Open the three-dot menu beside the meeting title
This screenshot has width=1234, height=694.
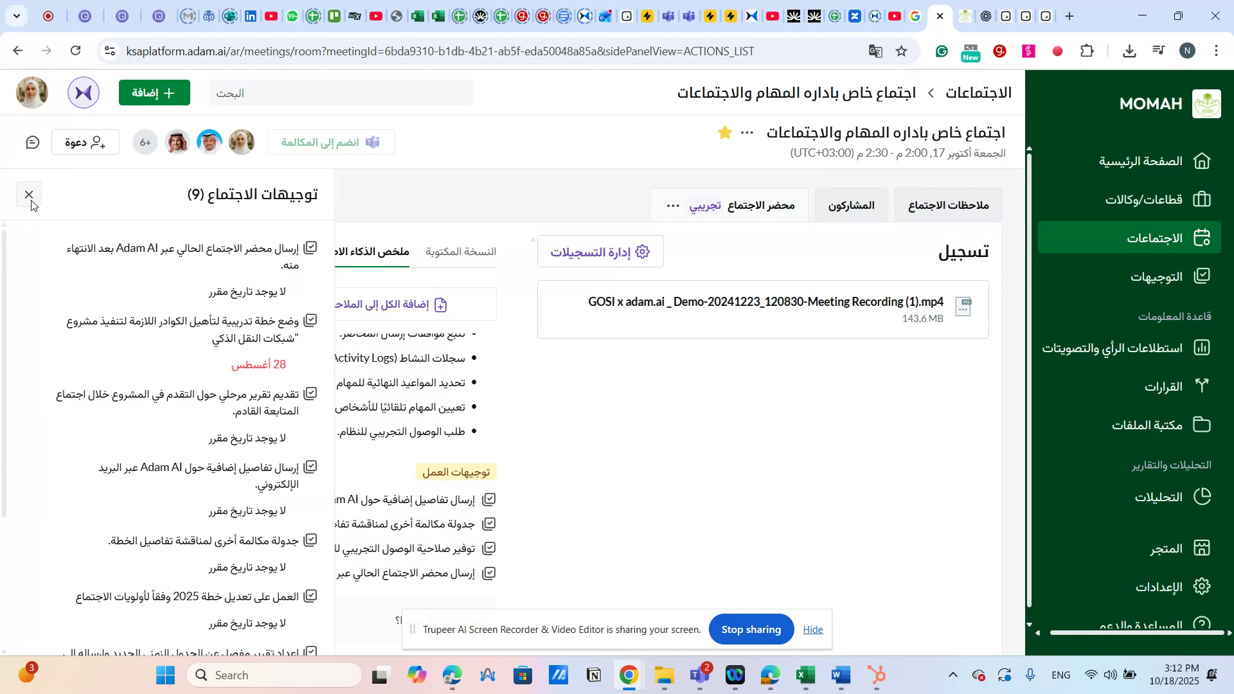pyautogui.click(x=746, y=132)
